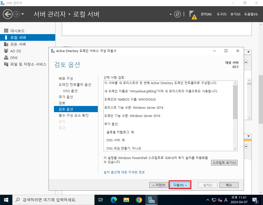Select 검토 옵션 wizard step
The height and width of the screenshot is (205, 263).
click(x=76, y=109)
